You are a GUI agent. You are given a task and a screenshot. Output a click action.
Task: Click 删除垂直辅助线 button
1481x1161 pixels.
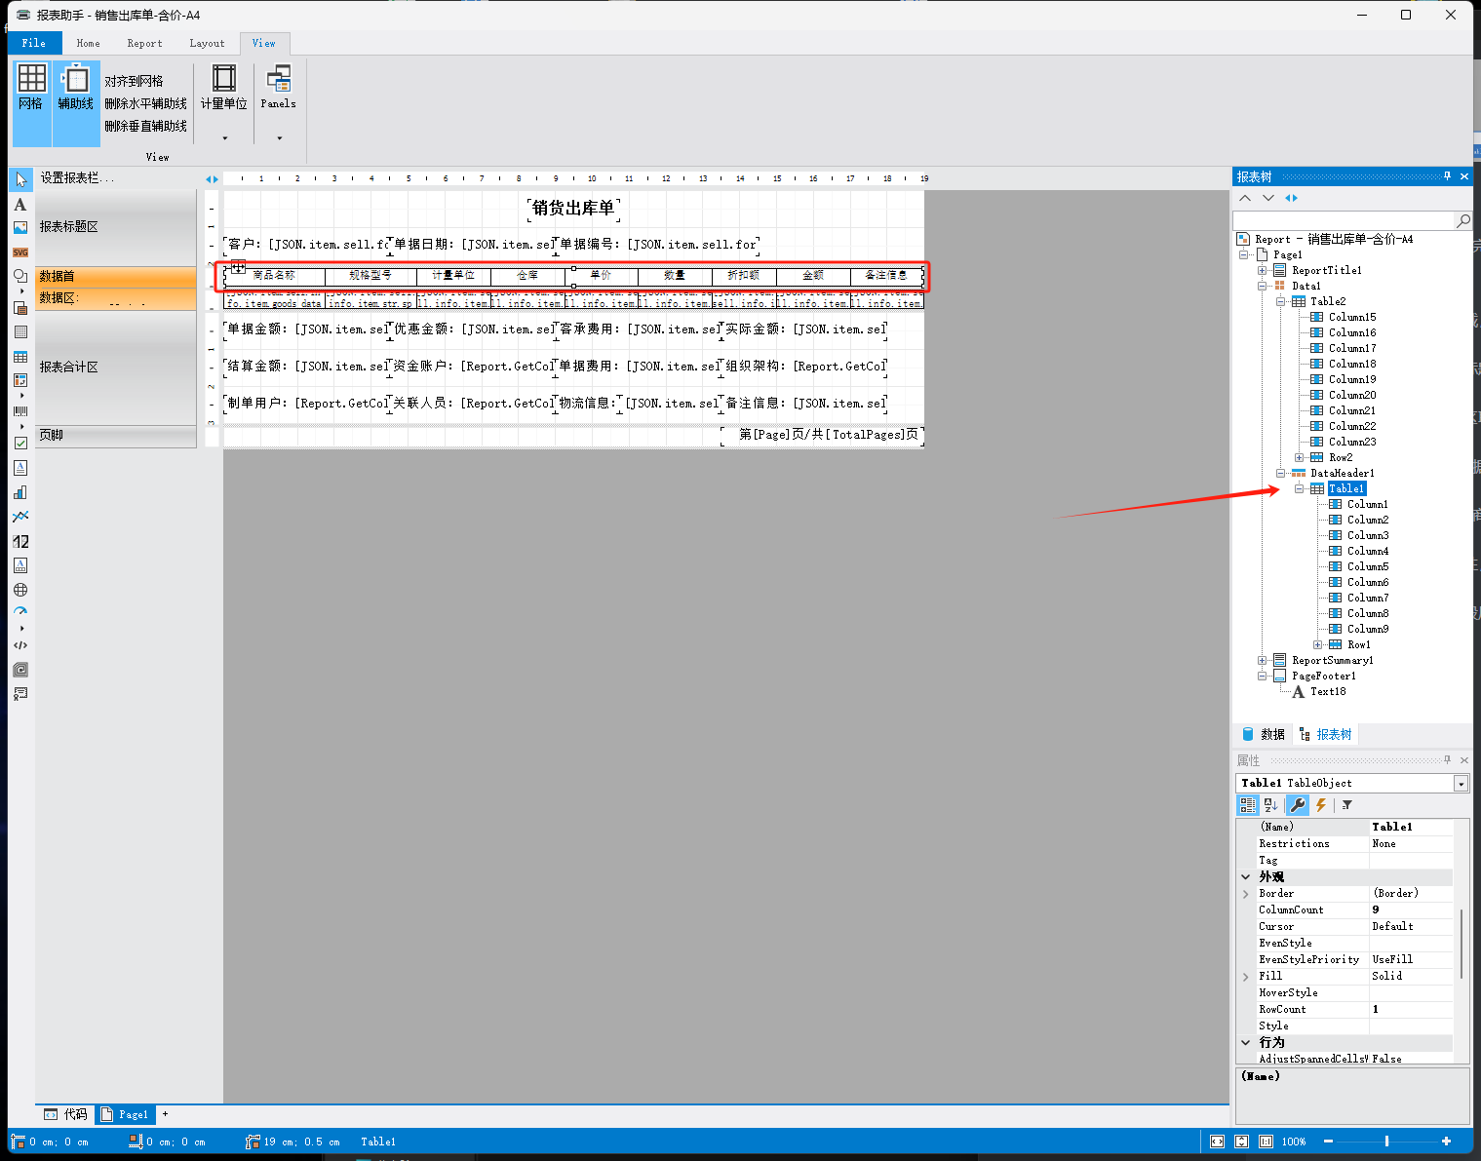145,126
